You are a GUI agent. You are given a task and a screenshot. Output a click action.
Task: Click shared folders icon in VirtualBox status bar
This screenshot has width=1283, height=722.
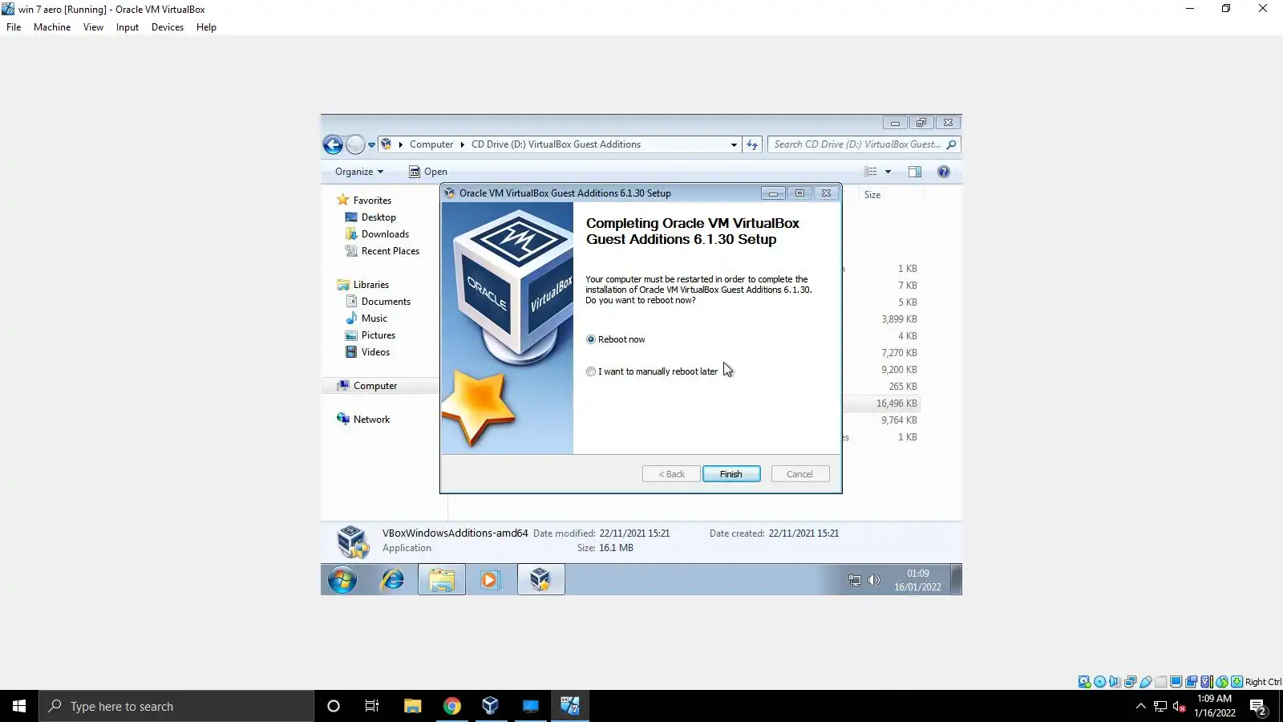pyautogui.click(x=1160, y=682)
